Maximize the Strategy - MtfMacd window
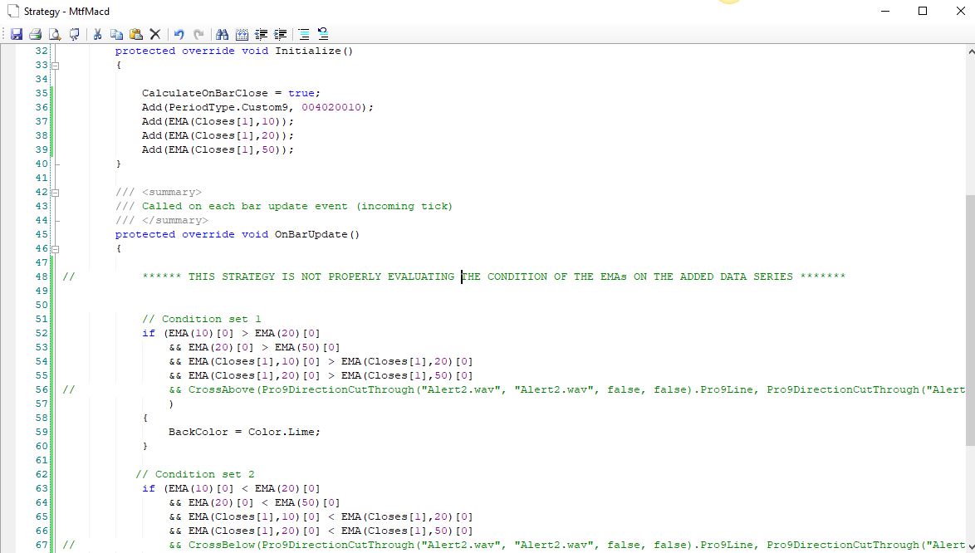This screenshot has height=553, width=975. click(x=923, y=11)
